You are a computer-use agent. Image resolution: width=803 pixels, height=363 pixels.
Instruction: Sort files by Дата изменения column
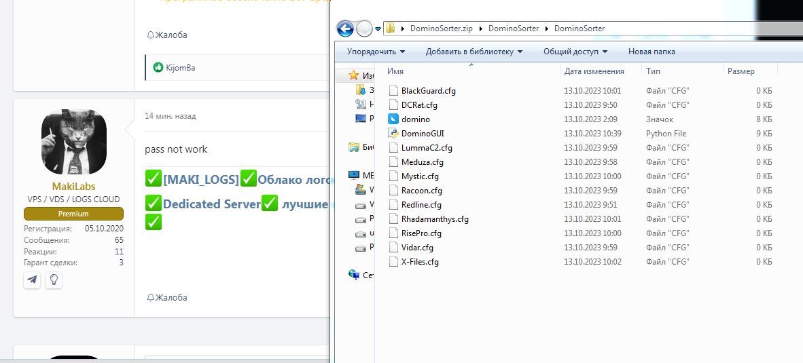coord(594,71)
